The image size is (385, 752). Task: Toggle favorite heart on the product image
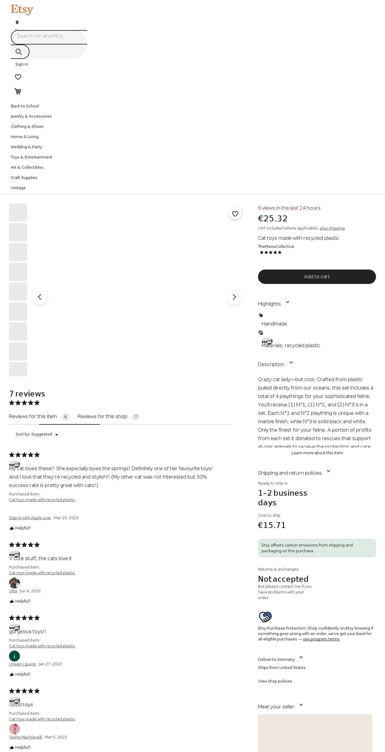235,214
